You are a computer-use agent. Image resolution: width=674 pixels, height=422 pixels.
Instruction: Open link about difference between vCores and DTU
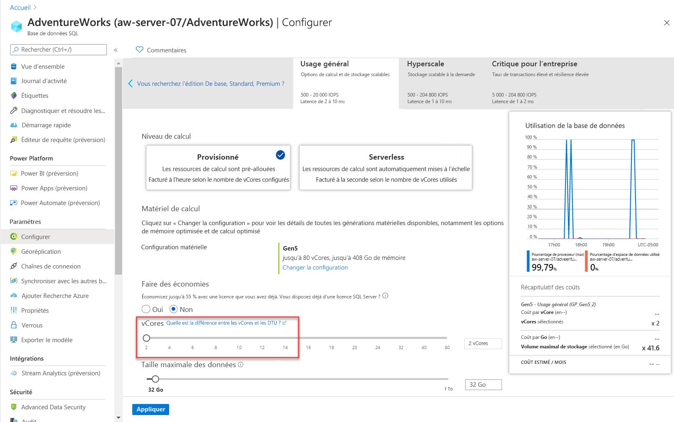coord(226,323)
